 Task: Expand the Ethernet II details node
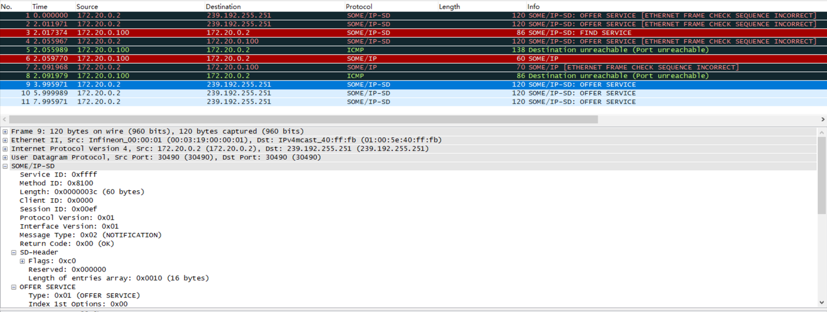[5, 140]
